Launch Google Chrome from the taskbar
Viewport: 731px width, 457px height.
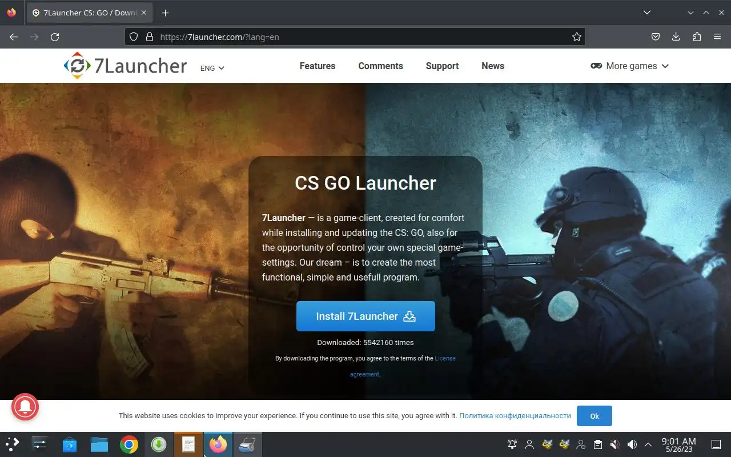coord(129,444)
